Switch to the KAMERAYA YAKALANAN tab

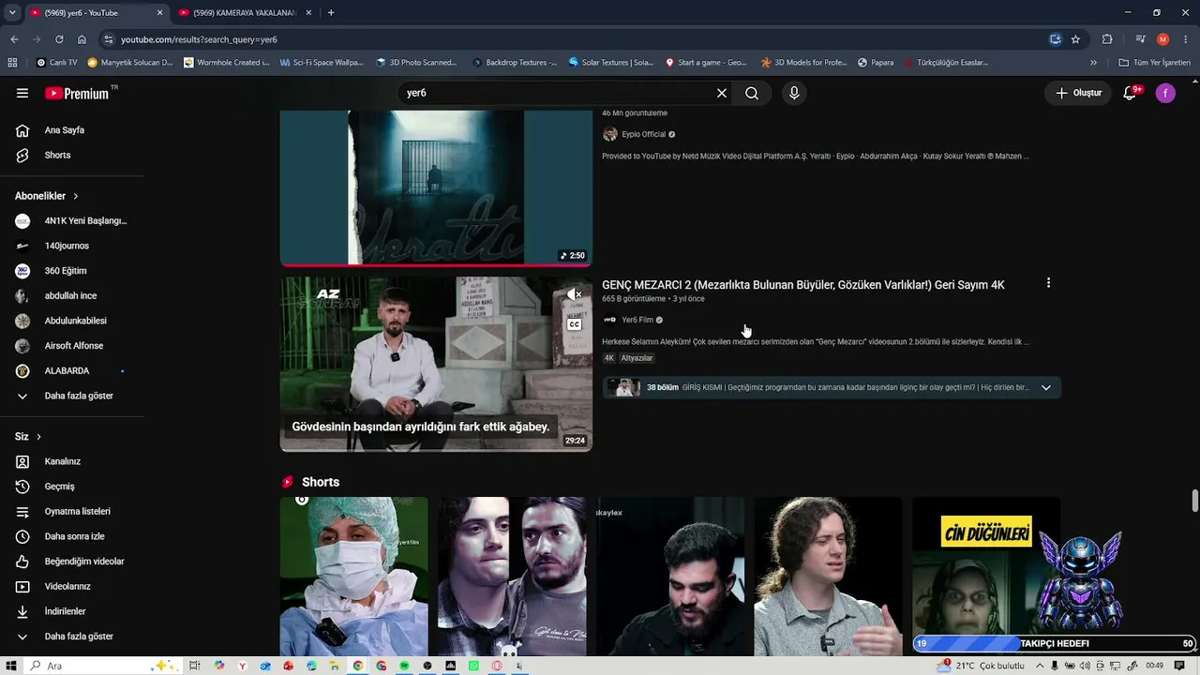pos(246,13)
